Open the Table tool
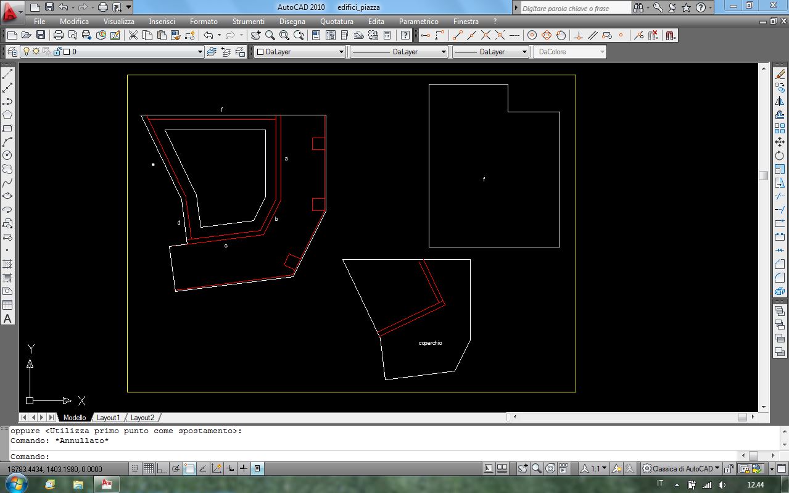 click(8, 305)
